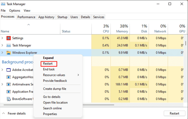
Task: Open the File menu
Action: click(3, 10)
